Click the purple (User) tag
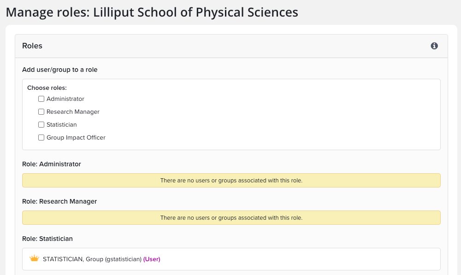461x275 pixels. pyautogui.click(x=152, y=259)
